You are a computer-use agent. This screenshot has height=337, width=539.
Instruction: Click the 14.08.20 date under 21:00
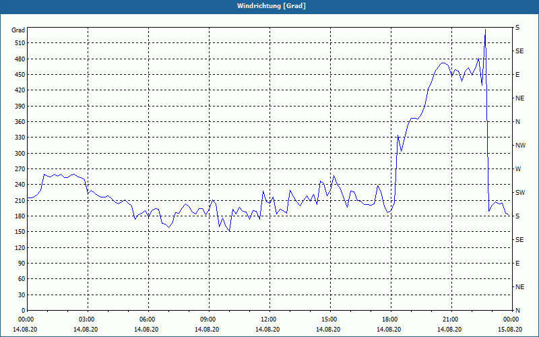449,330
